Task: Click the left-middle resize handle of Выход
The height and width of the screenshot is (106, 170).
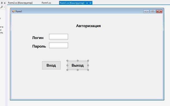Action: click(x=67, y=65)
